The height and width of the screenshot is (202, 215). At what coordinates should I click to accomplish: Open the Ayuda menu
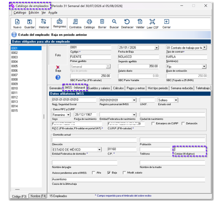pyautogui.click(x=53, y=13)
